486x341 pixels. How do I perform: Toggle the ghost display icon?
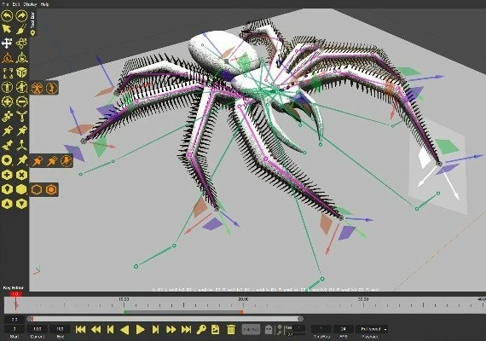click(269, 329)
